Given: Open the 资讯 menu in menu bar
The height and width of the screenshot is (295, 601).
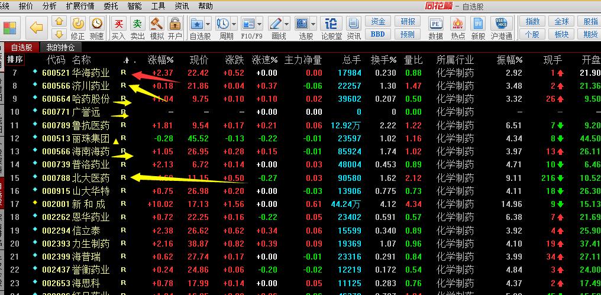Looking at the screenshot, I should pyautogui.click(x=181, y=6).
